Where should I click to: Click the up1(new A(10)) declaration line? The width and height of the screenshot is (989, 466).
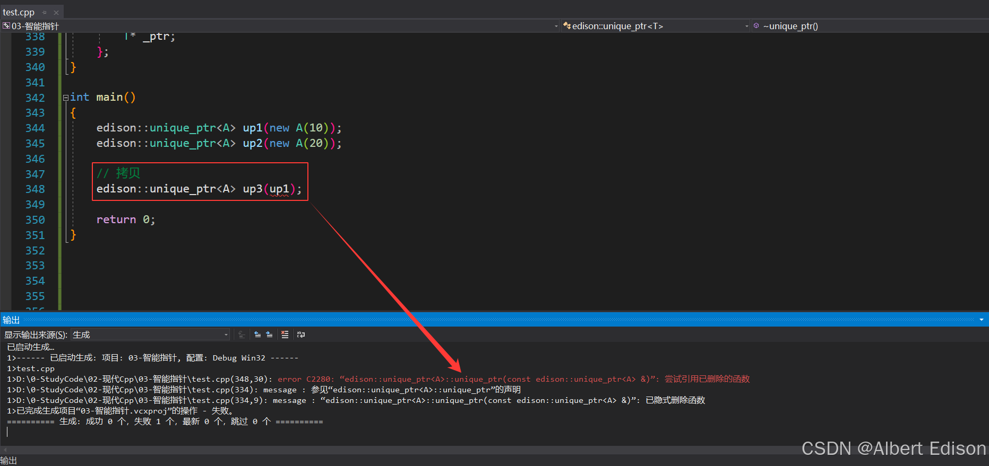219,128
